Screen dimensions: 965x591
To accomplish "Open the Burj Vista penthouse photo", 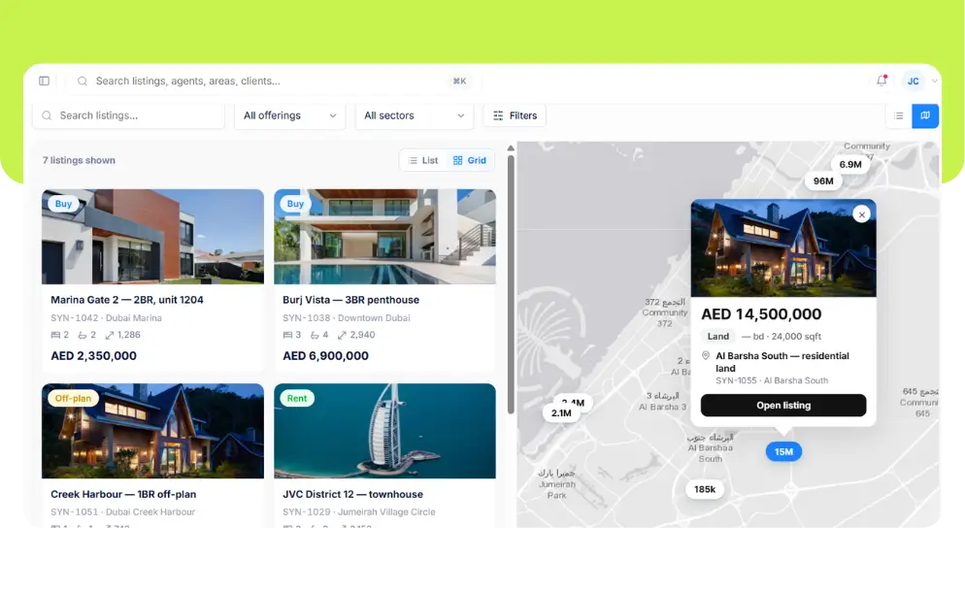I will (384, 237).
